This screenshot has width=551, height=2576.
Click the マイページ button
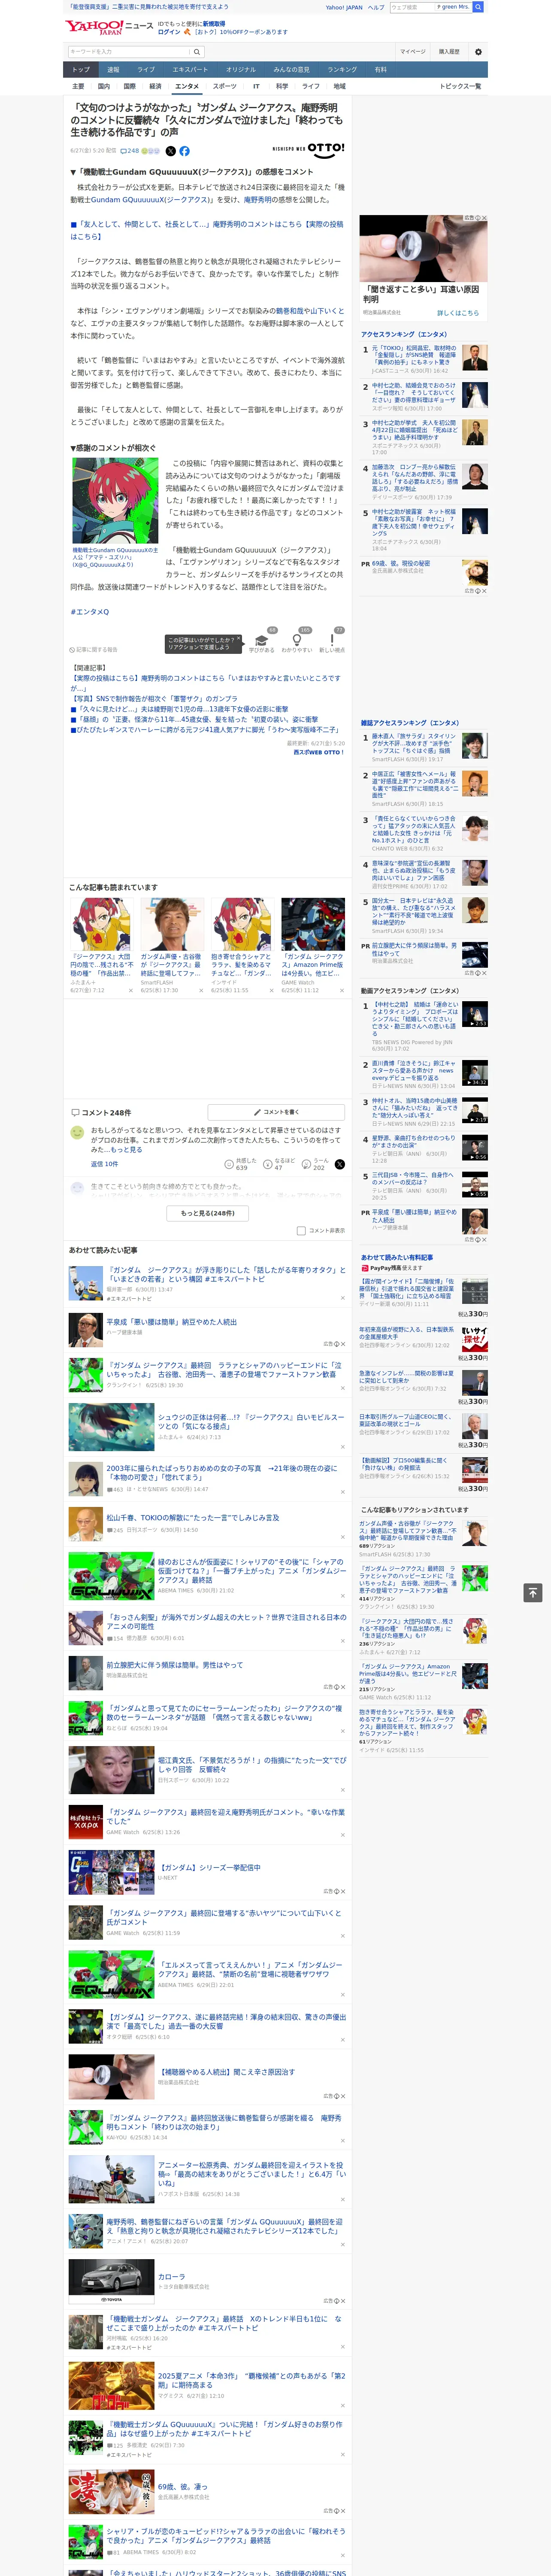coord(412,52)
